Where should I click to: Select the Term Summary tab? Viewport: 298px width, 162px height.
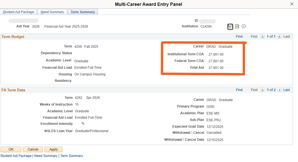[x=83, y=12]
